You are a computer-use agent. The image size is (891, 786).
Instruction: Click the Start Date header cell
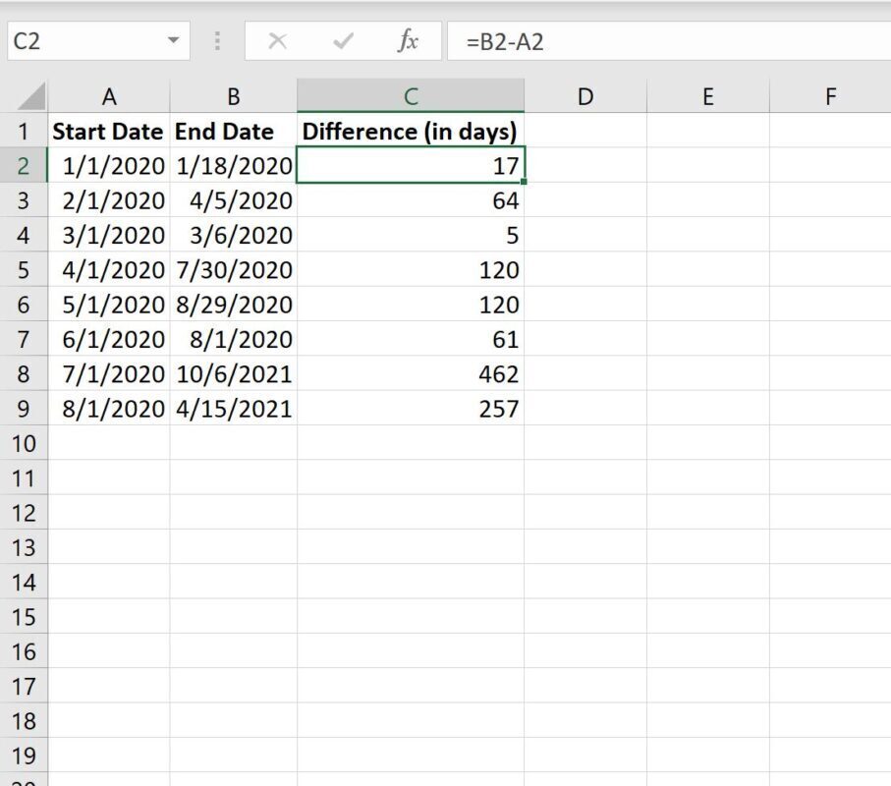pyautogui.click(x=109, y=132)
